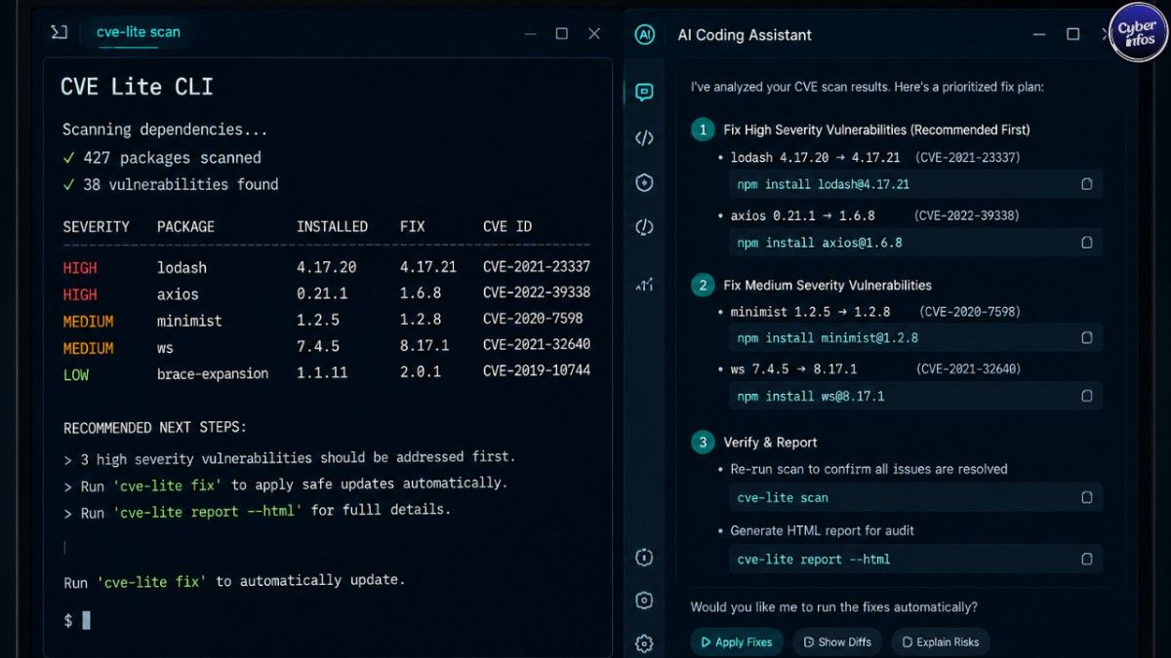Image resolution: width=1171 pixels, height=658 pixels.
Task: Copy the npm install minimist@1.2.8 command
Action: (x=1086, y=337)
